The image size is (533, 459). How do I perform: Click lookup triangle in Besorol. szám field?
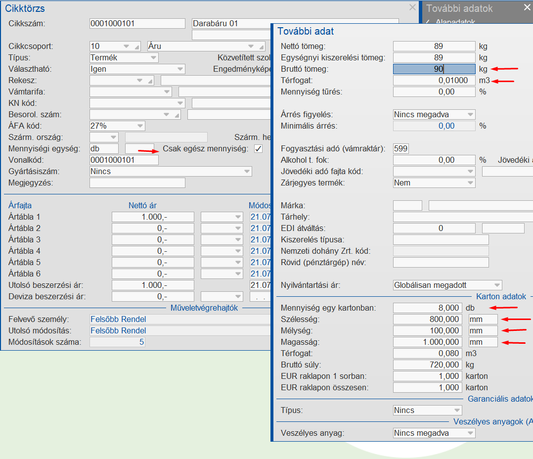(178, 115)
